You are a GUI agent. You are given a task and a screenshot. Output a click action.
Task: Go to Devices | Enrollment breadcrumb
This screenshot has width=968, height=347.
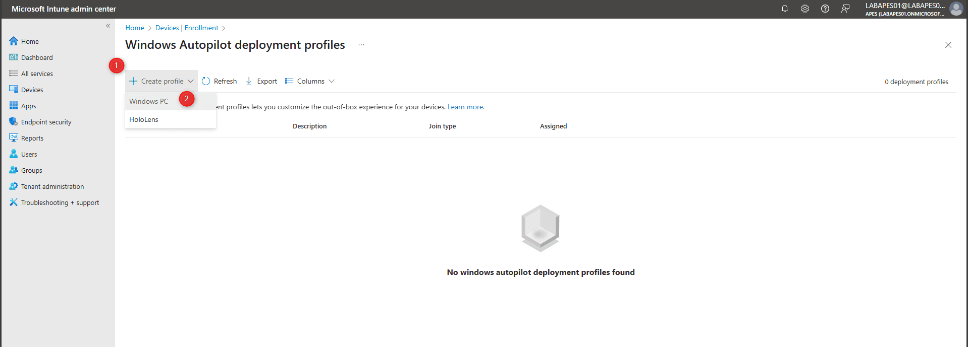tap(187, 28)
